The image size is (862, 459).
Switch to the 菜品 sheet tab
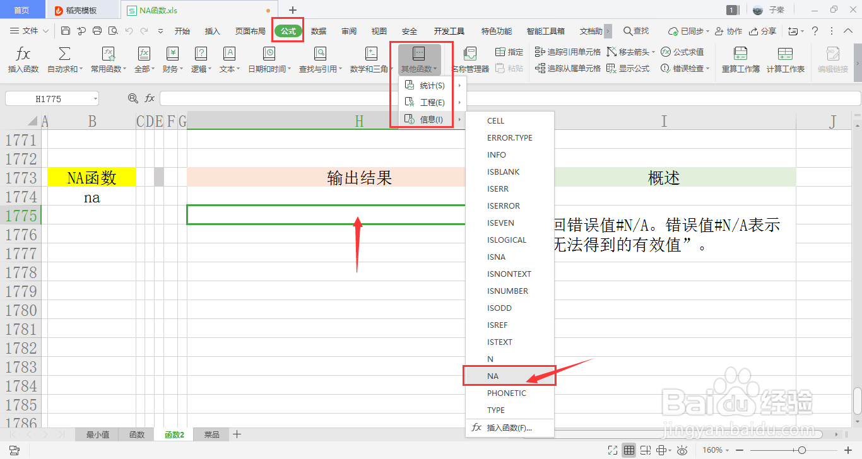coord(211,434)
